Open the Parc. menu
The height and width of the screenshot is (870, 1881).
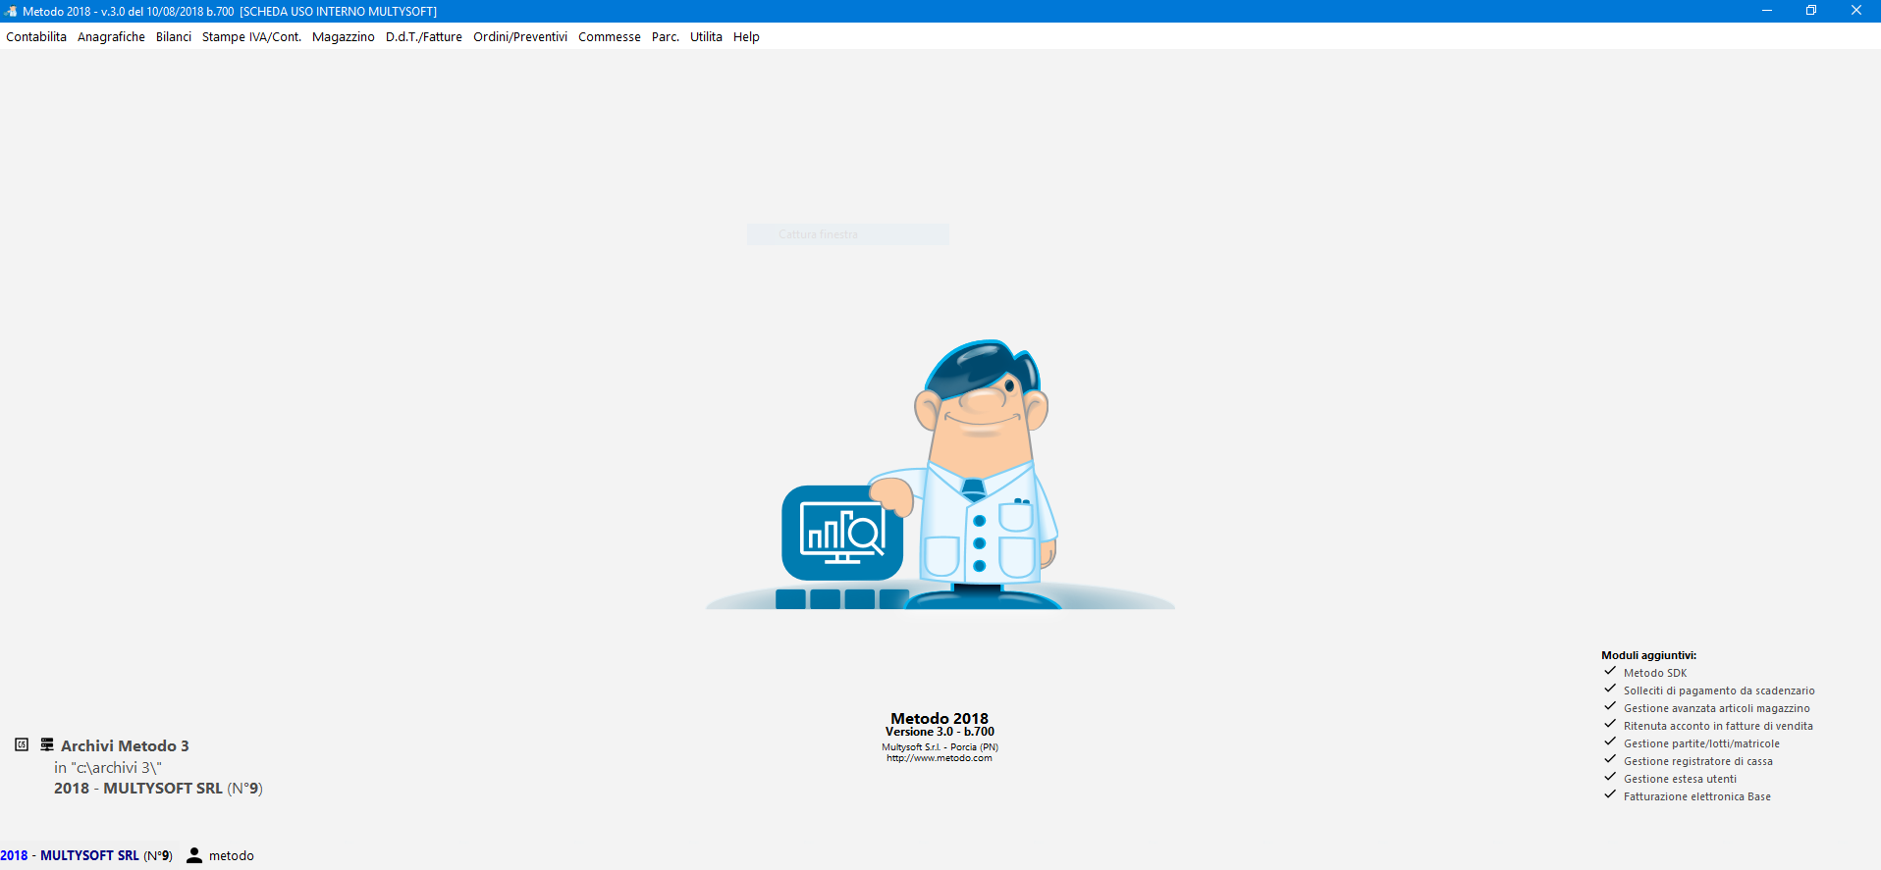[666, 36]
